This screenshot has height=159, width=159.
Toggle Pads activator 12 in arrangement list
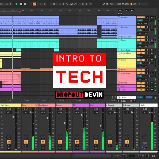tap(141, 70)
